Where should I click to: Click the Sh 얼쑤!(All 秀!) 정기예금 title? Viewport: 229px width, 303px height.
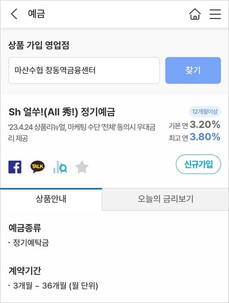[62, 112]
